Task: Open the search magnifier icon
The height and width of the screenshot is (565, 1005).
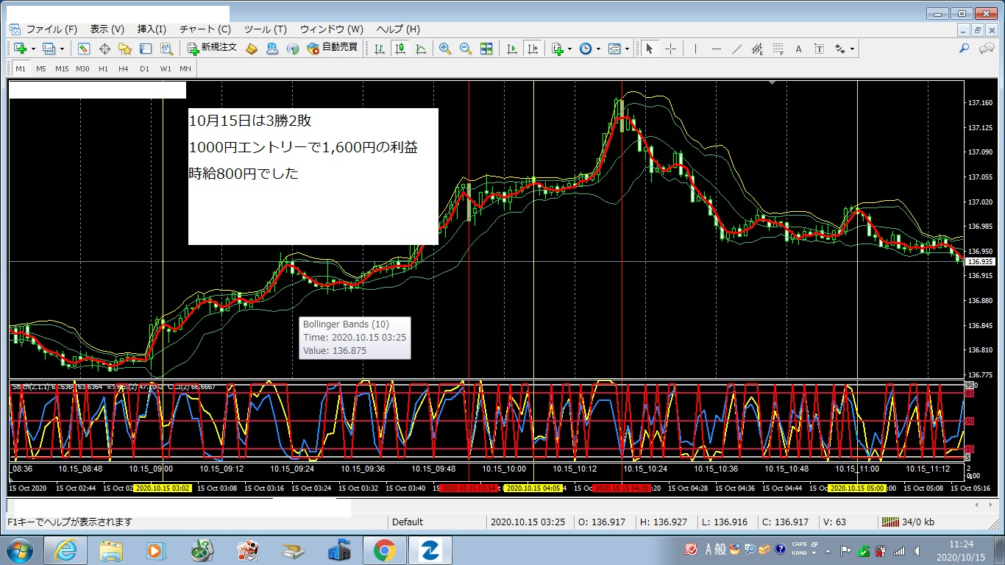Action: (965, 49)
